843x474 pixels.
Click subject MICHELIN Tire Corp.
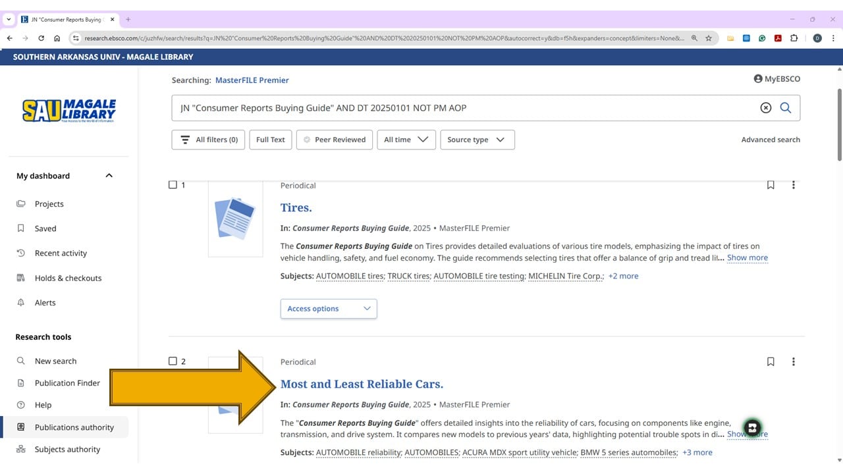pyautogui.click(x=566, y=276)
